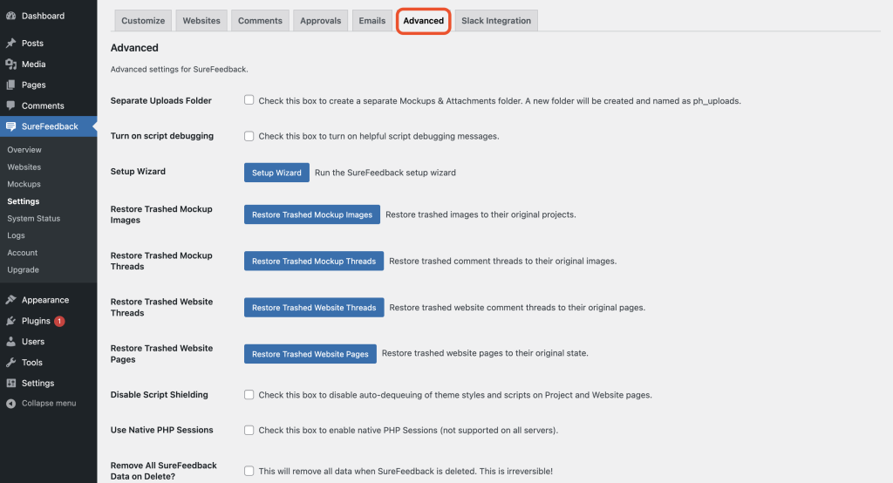This screenshot has width=893, height=483.
Task: Click the Plugins update count badge
Action: (x=59, y=321)
